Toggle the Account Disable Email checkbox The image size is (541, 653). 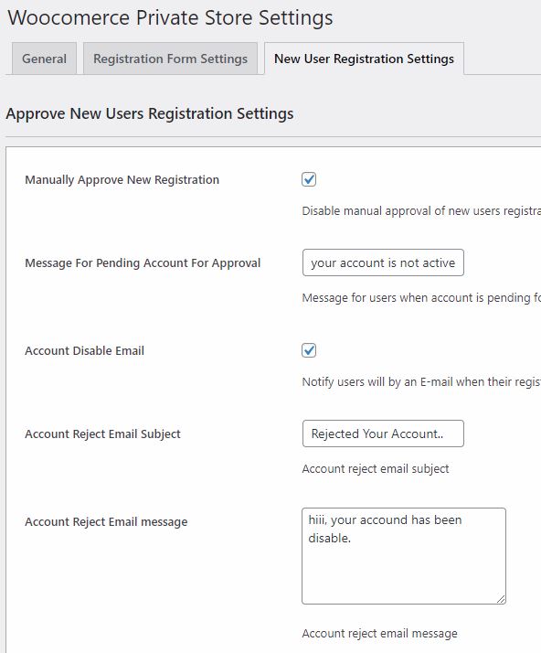click(309, 350)
